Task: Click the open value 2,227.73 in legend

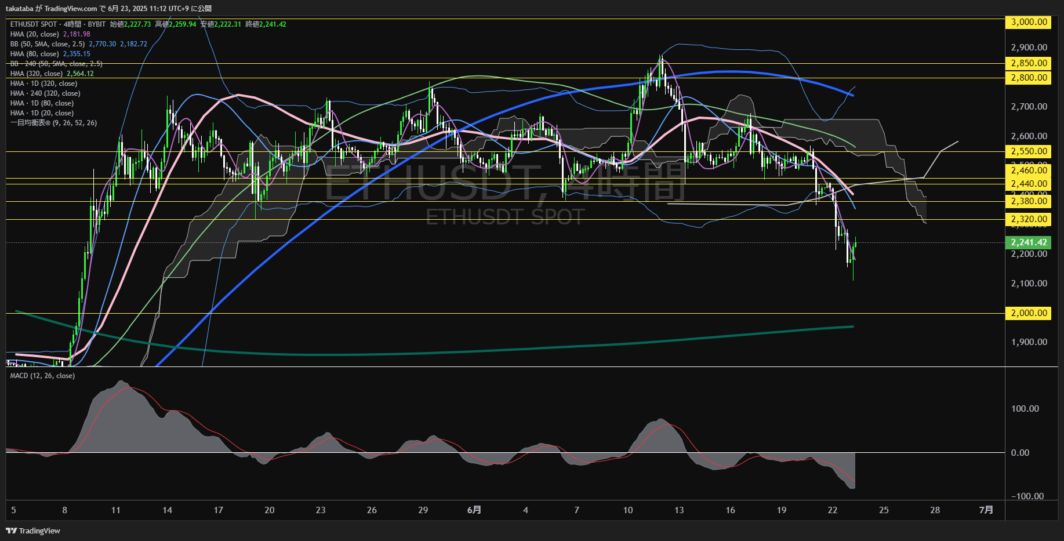Action: [137, 24]
